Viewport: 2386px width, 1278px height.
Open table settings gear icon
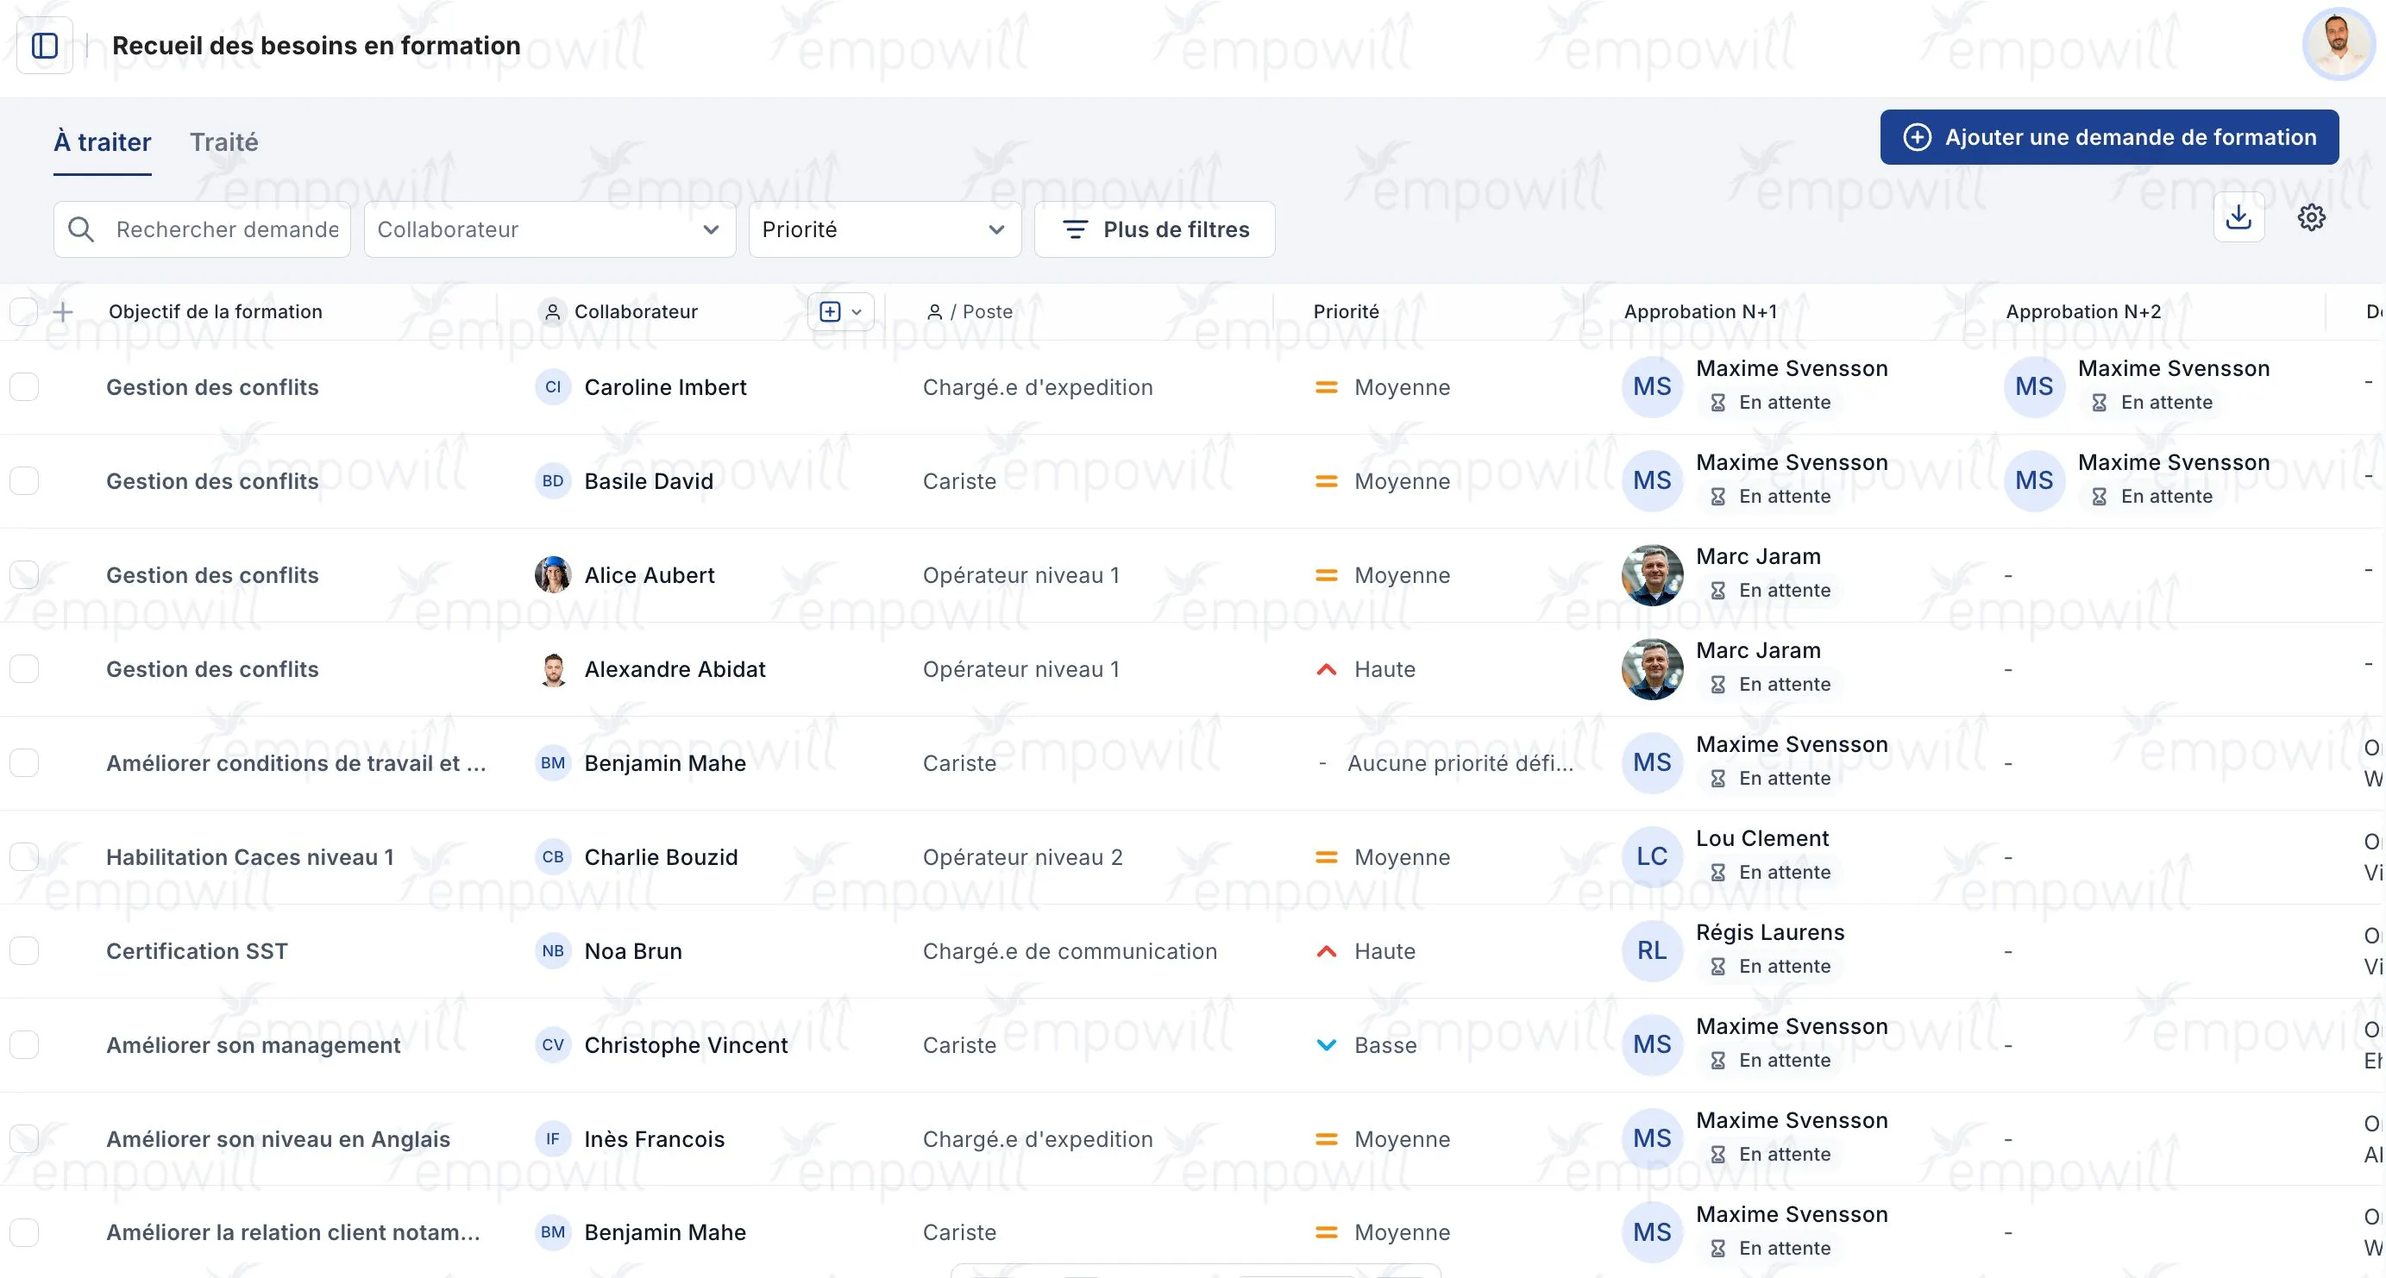[x=2311, y=217]
